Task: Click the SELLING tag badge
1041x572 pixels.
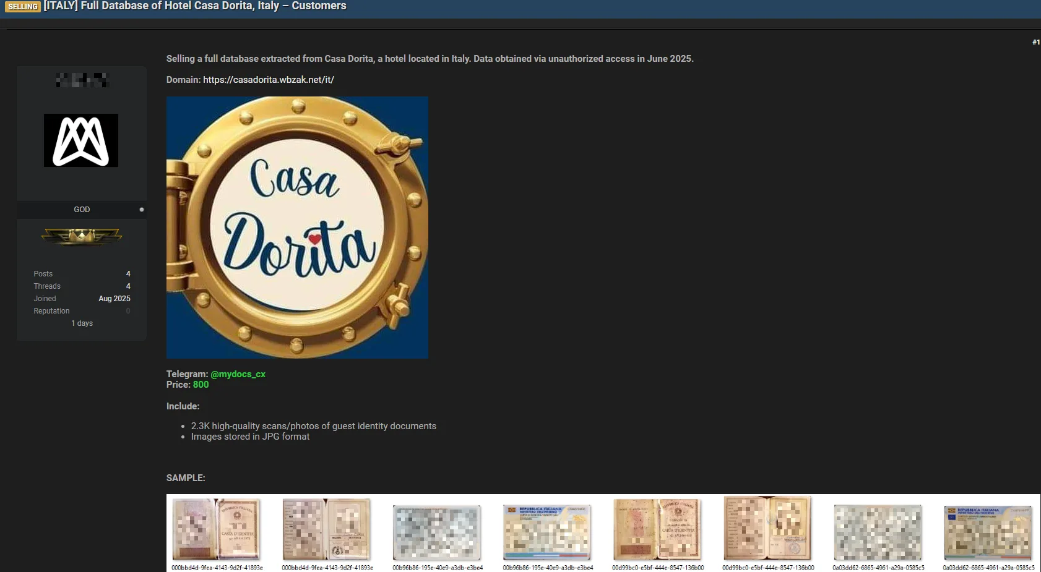Action: click(23, 6)
